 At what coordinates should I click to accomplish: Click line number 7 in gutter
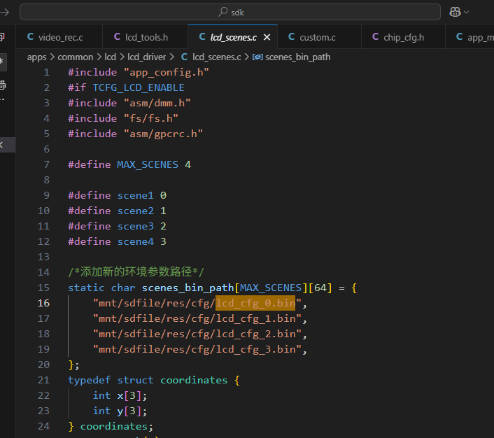tap(46, 164)
